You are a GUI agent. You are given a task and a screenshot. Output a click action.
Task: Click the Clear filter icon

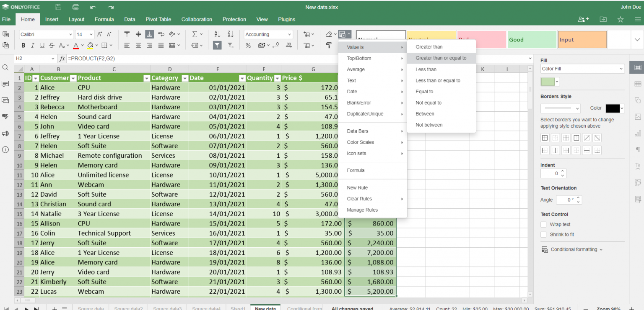[x=230, y=45]
